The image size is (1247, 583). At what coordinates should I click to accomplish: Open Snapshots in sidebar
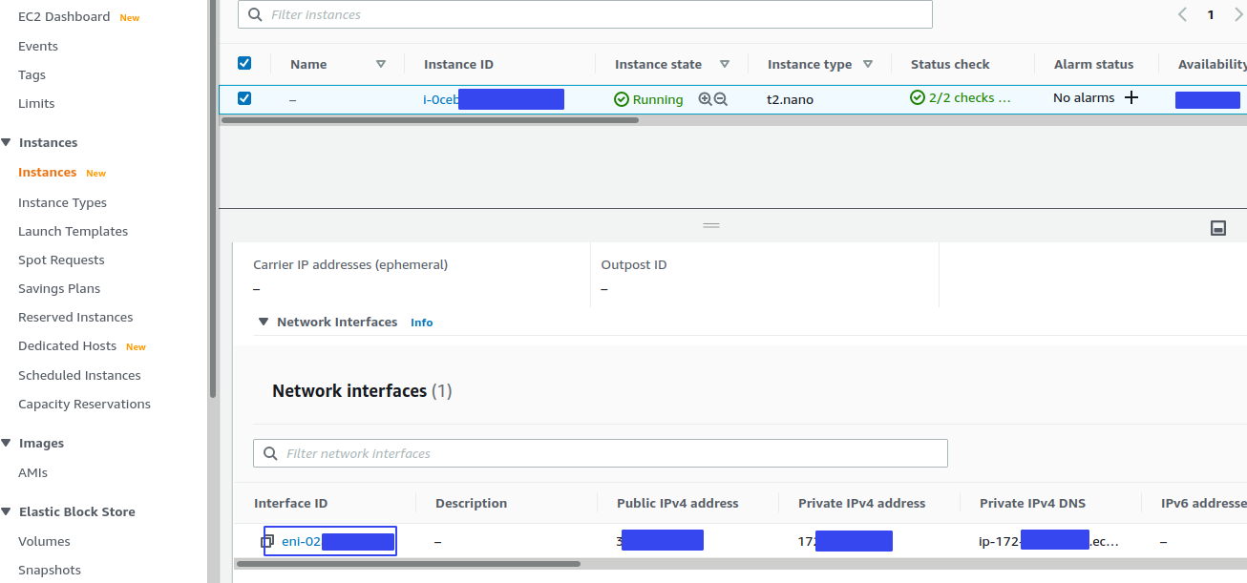point(50,570)
